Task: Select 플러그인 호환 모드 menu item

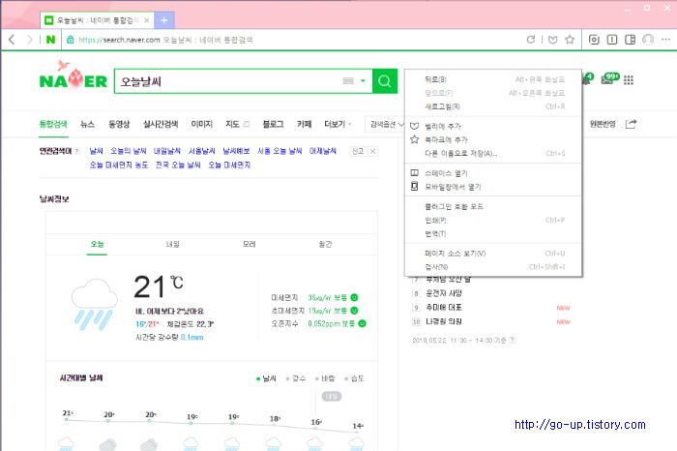Action: click(x=493, y=206)
